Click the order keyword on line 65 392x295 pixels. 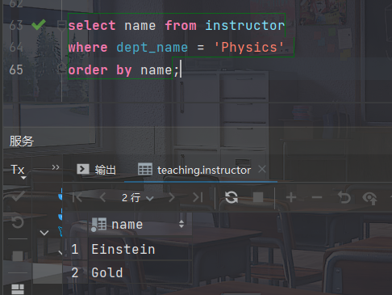click(x=88, y=70)
